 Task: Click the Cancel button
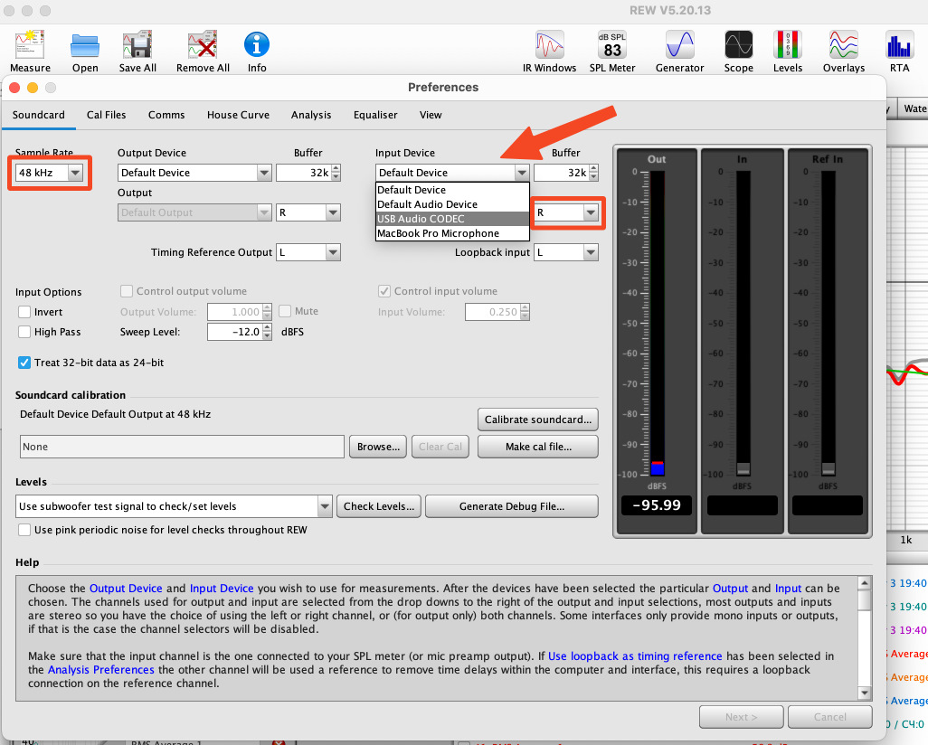pos(829,717)
